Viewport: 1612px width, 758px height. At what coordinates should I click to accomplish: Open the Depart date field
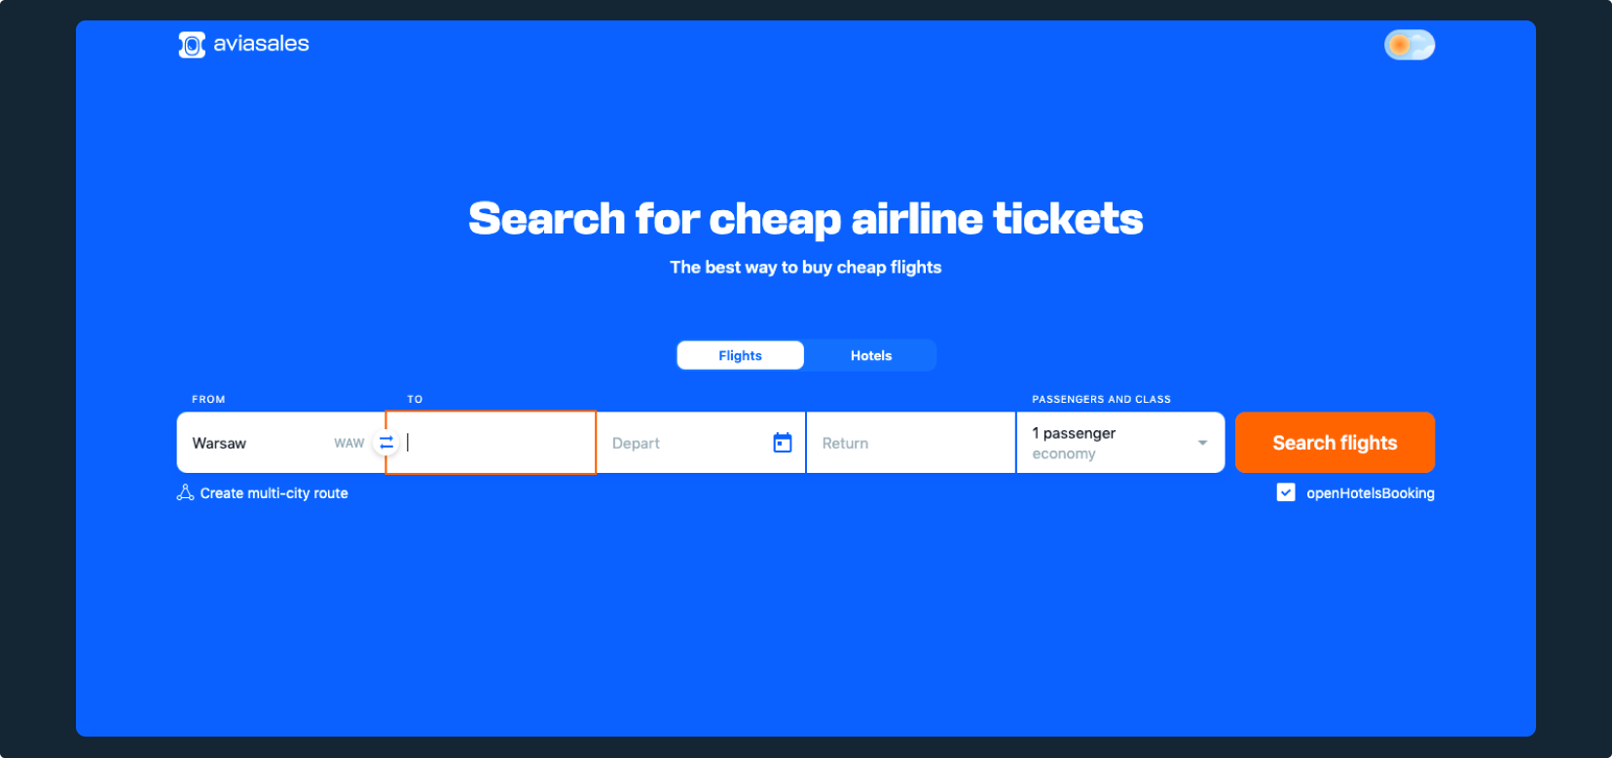click(x=681, y=443)
